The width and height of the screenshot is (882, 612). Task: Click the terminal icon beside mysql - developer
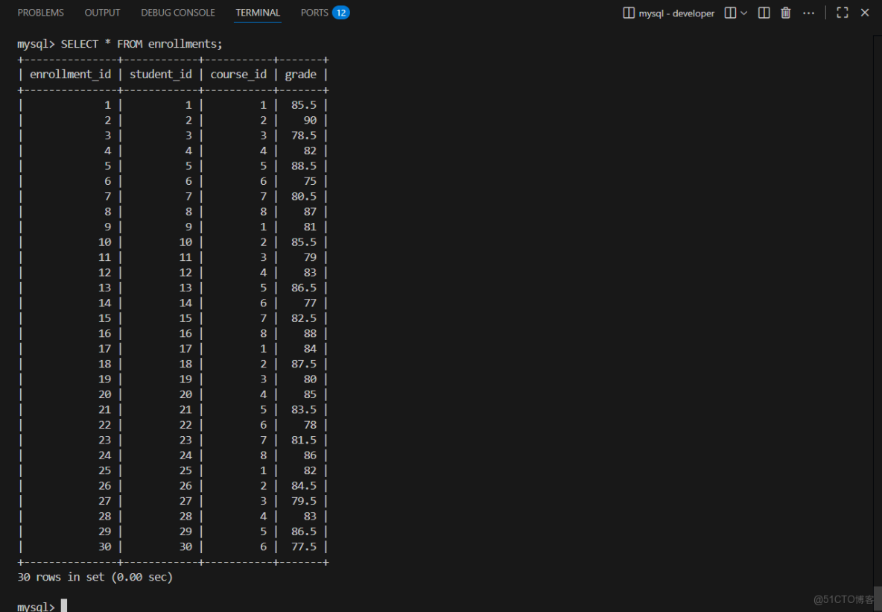[x=628, y=13]
